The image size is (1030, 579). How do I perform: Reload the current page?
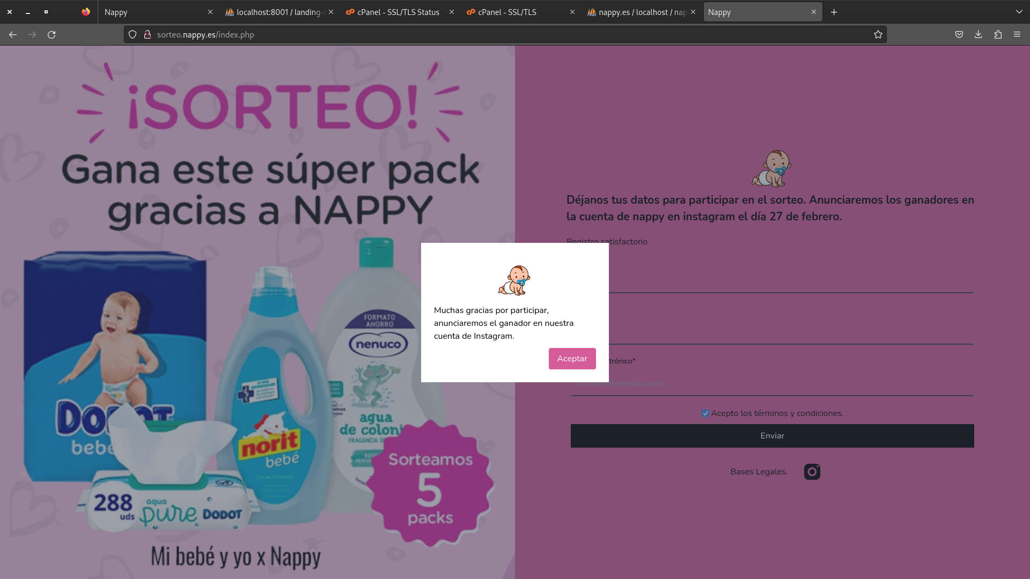coord(52,34)
